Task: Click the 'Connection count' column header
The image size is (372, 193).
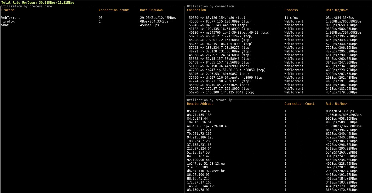Action: (114, 10)
